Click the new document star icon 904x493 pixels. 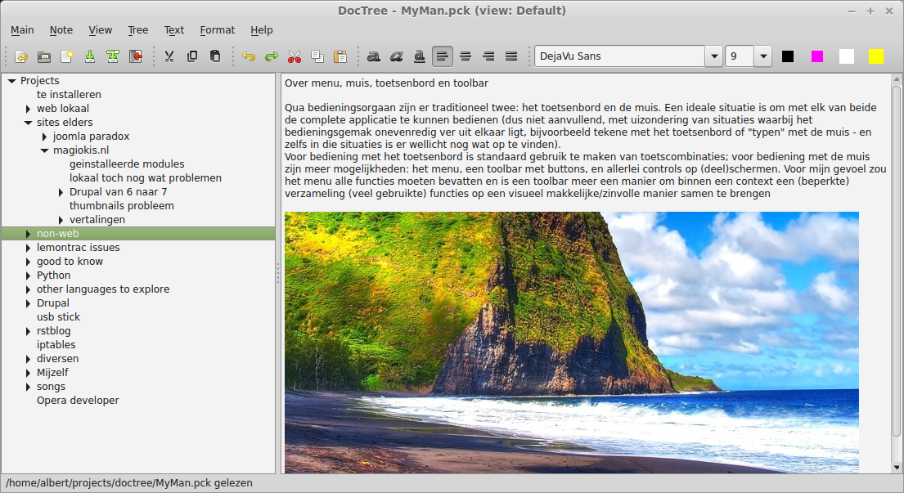pos(67,56)
